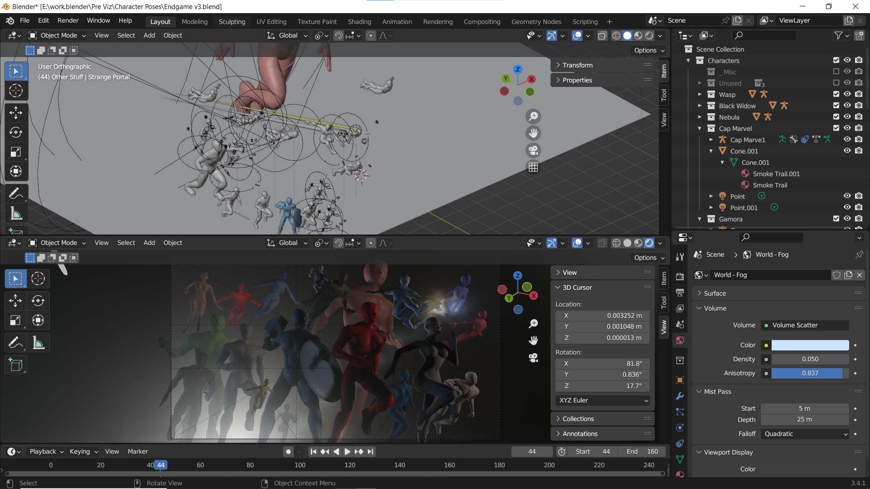
Task: Toggle auto keying record button
Action: coord(288,451)
